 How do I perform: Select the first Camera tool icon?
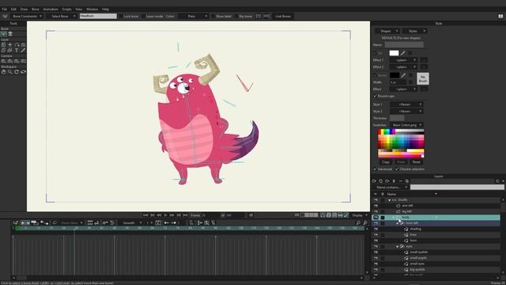pos(3,61)
